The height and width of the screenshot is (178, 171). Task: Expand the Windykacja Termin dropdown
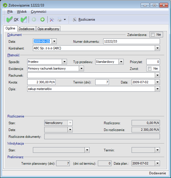click(x=157, y=150)
